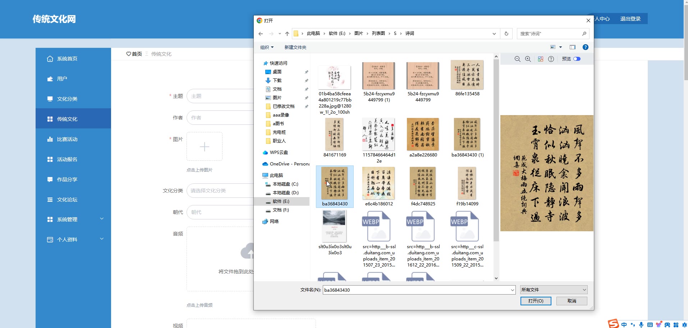
Task: Click scrollbar down arrow in file list
Action: tap(496, 278)
